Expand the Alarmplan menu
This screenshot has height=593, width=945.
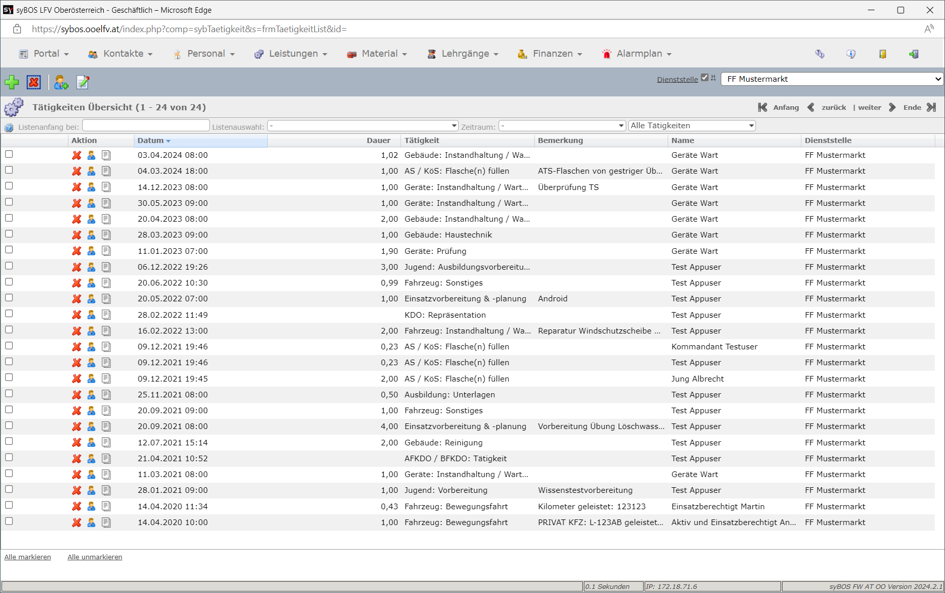[636, 54]
